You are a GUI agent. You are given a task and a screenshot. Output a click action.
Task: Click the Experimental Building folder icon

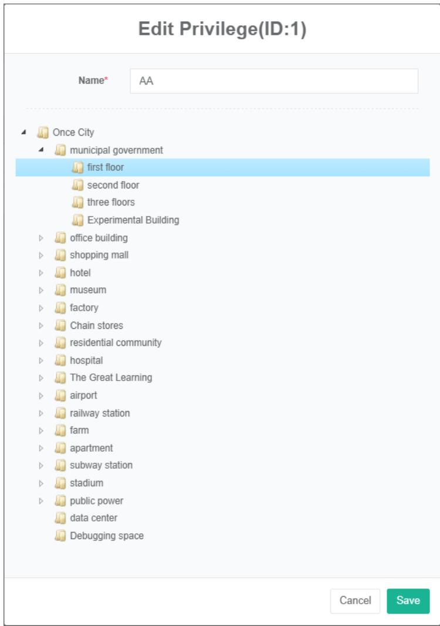click(77, 220)
